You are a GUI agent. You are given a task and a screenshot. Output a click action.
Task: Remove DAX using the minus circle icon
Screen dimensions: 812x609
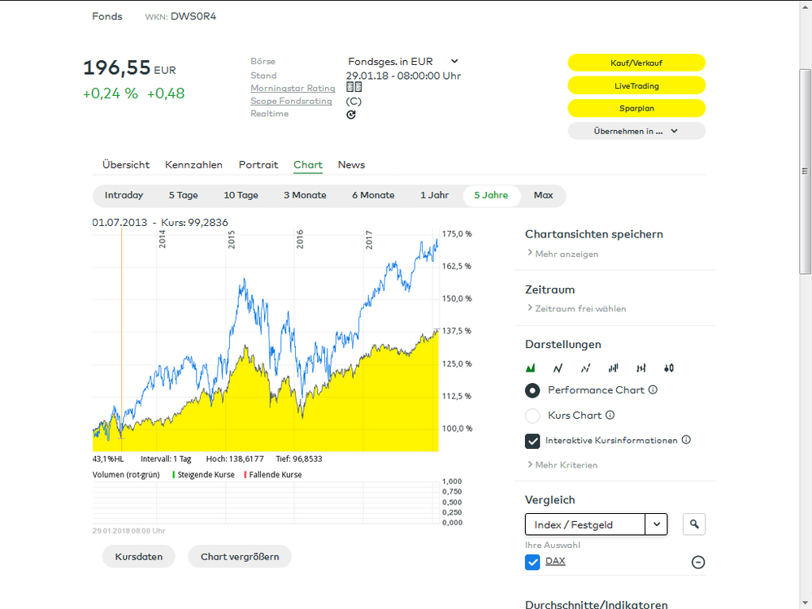697,562
